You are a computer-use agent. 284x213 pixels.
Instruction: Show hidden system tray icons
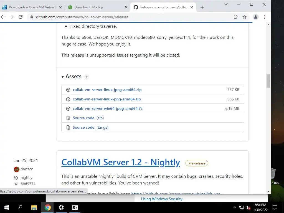click(x=235, y=207)
